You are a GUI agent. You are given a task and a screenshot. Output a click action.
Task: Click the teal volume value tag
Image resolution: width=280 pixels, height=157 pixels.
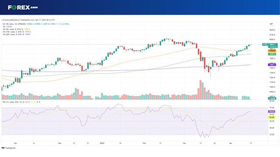[272, 98]
